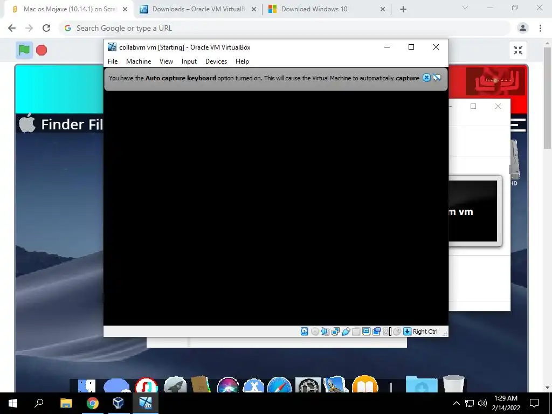Open the Safari compass icon in the dock
Viewport: 552px width, 414px height.
coord(280,385)
